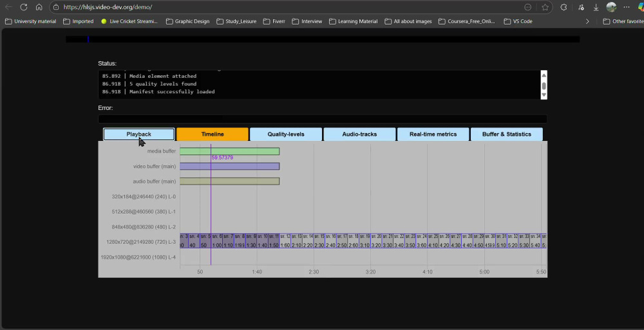The image size is (644, 330).
Task: Click the 1920x1080@6221600 (1080) L-4 label
Action: [138, 257]
